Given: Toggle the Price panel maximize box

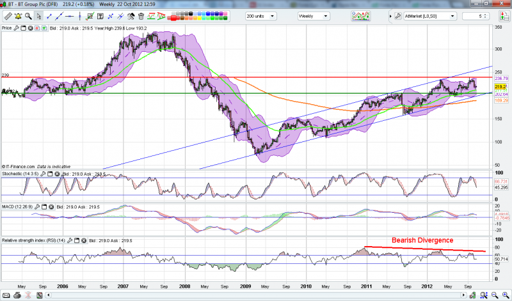Looking at the screenshot, I should pyautogui.click(x=23, y=29).
